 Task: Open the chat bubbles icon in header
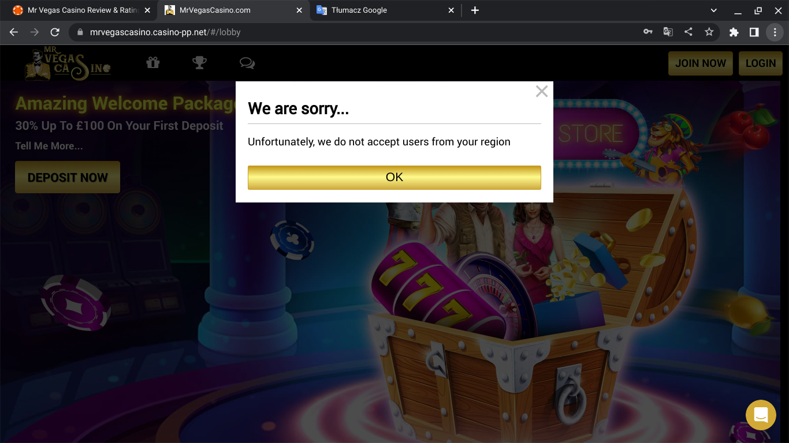[247, 63]
